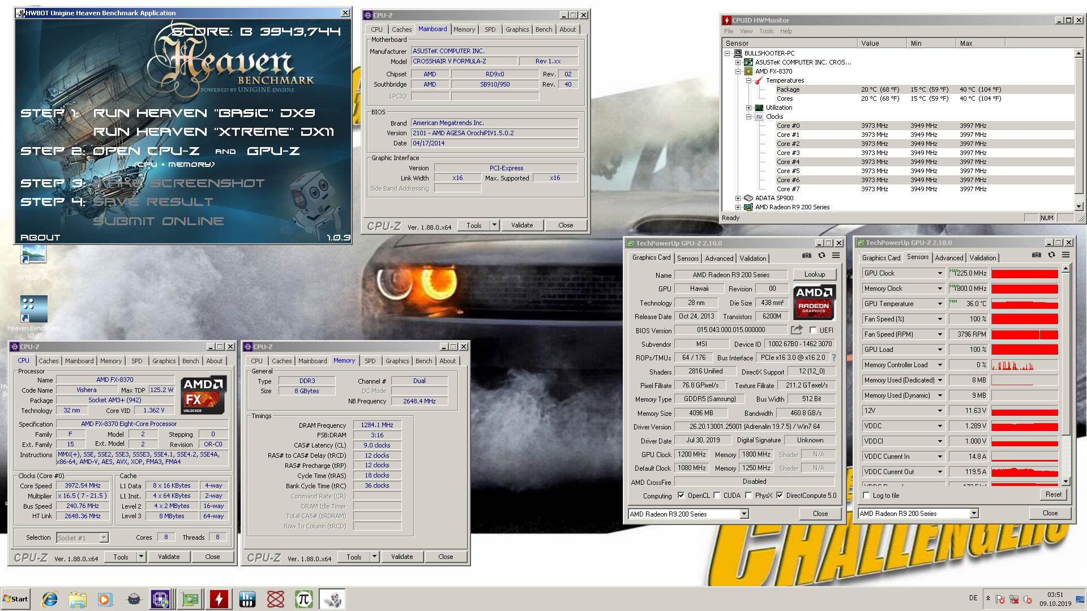Viewport: 1087px width, 611px height.
Task: Click camera screenshot icon in GPU-Z Graphics Card window
Action: [x=807, y=256]
